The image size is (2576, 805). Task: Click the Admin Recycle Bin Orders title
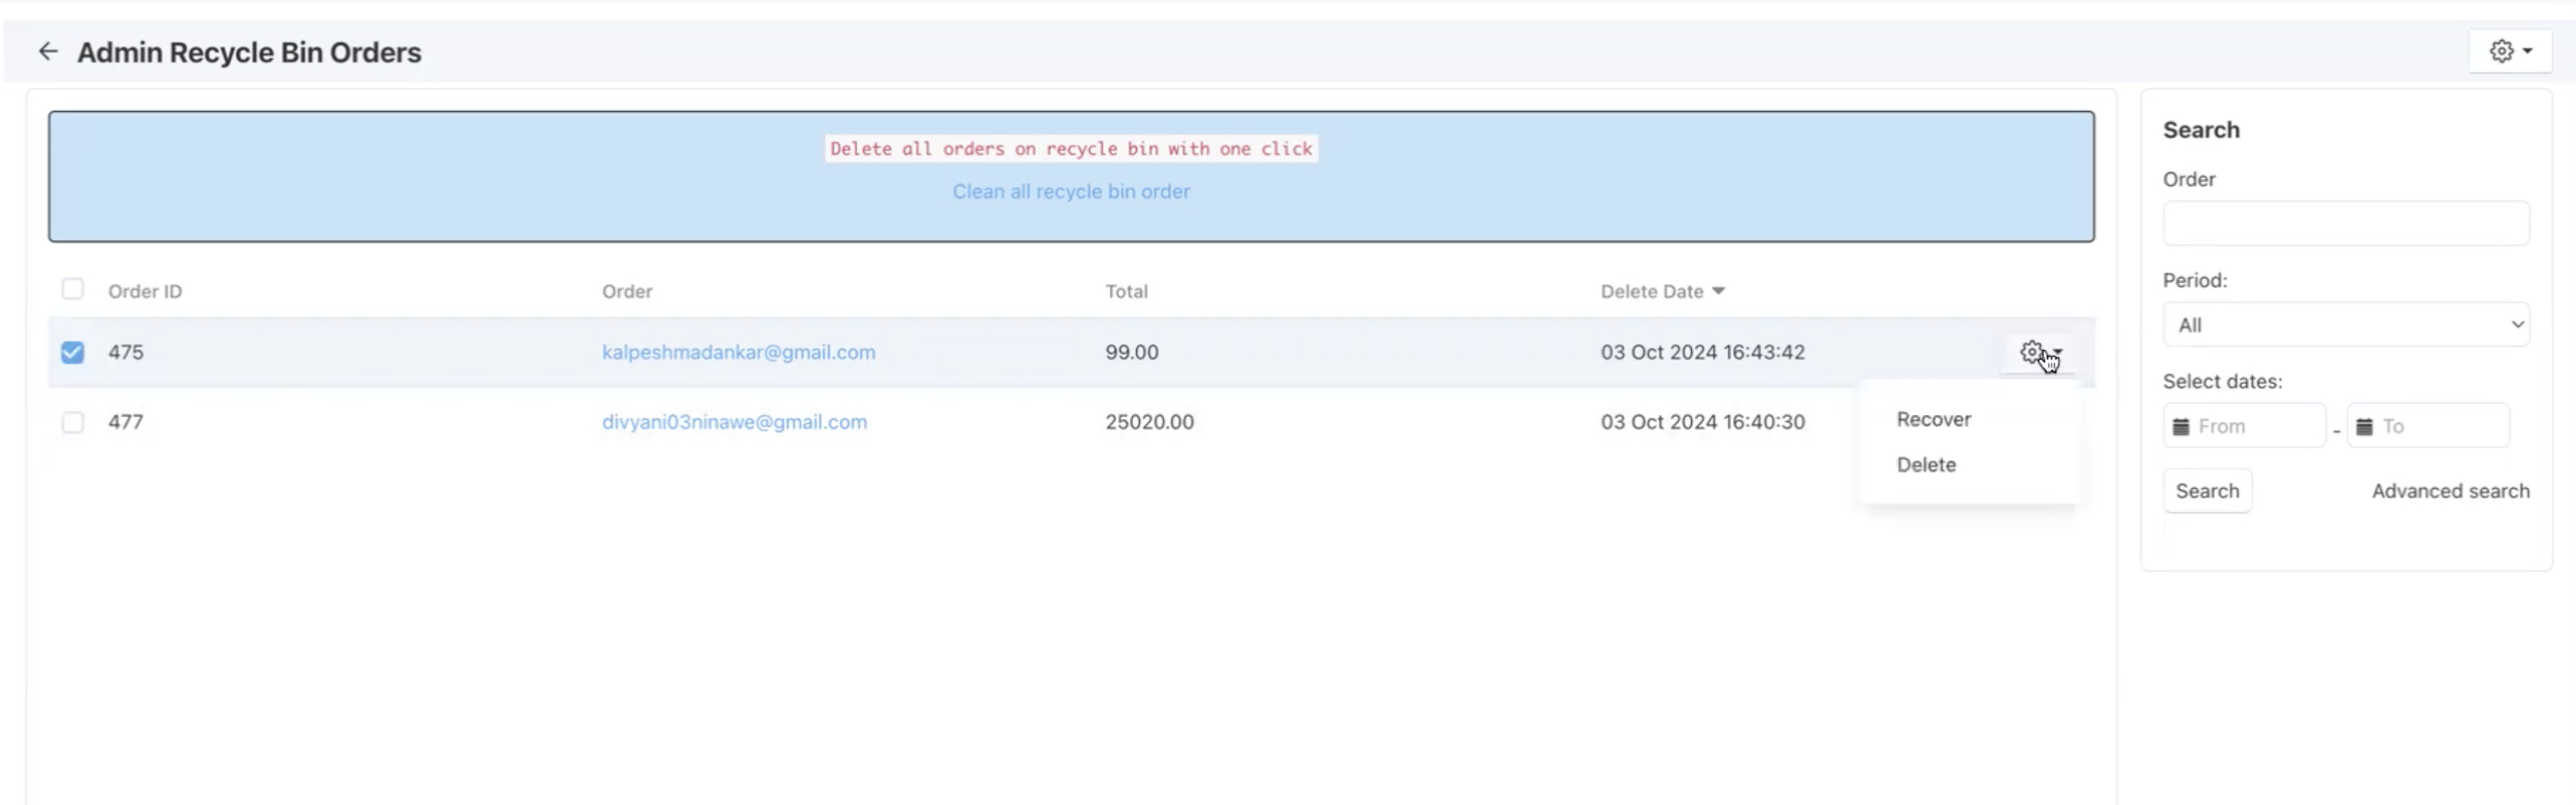(249, 52)
